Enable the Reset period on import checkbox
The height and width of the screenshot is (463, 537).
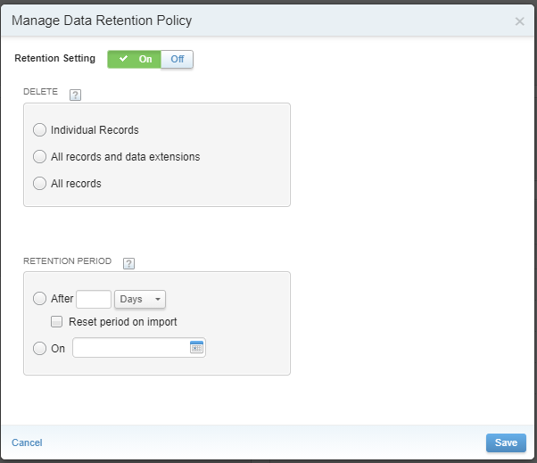coord(57,322)
